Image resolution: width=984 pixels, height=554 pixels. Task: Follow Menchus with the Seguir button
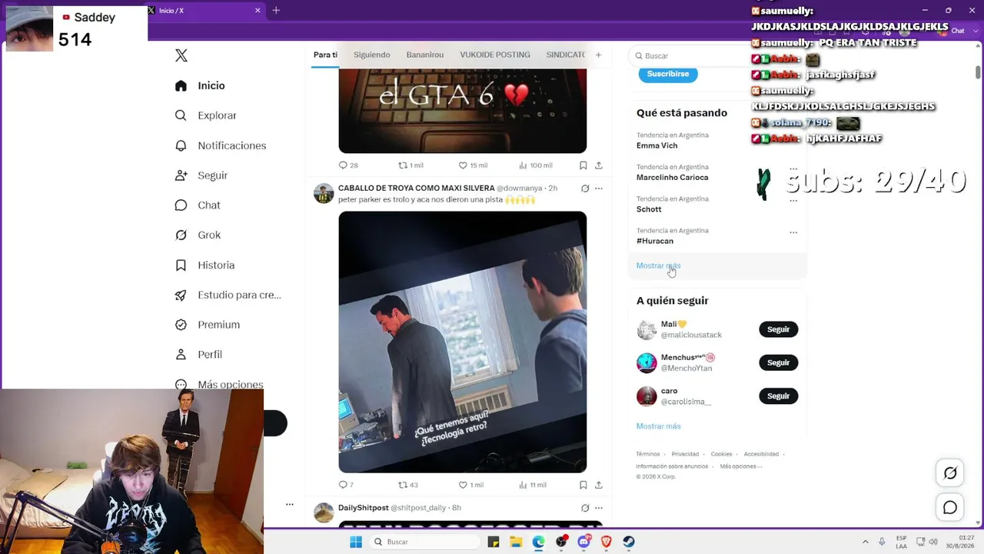(779, 362)
